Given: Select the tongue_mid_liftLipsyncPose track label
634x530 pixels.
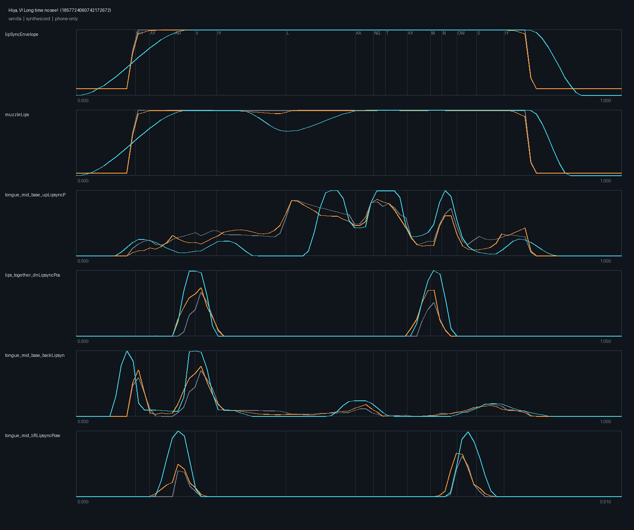Looking at the screenshot, I should point(33,435).
